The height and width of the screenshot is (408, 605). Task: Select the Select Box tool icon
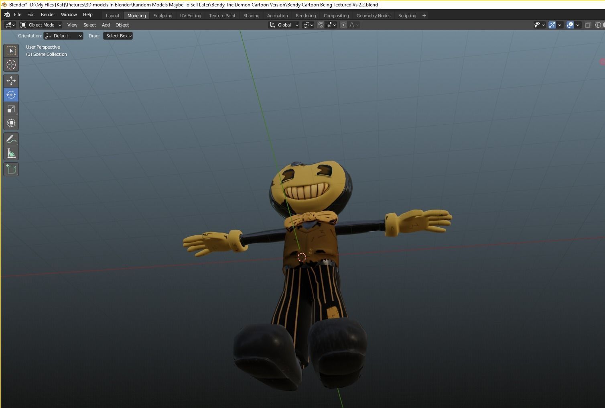pos(11,50)
